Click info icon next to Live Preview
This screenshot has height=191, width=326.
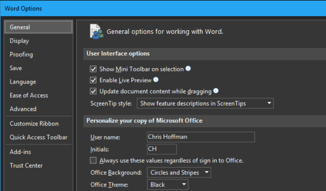(x=156, y=80)
